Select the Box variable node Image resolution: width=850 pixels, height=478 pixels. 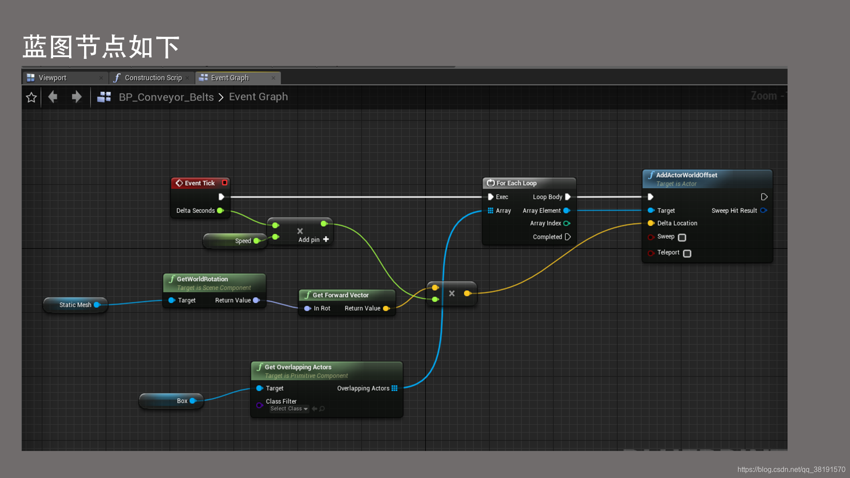[171, 401]
